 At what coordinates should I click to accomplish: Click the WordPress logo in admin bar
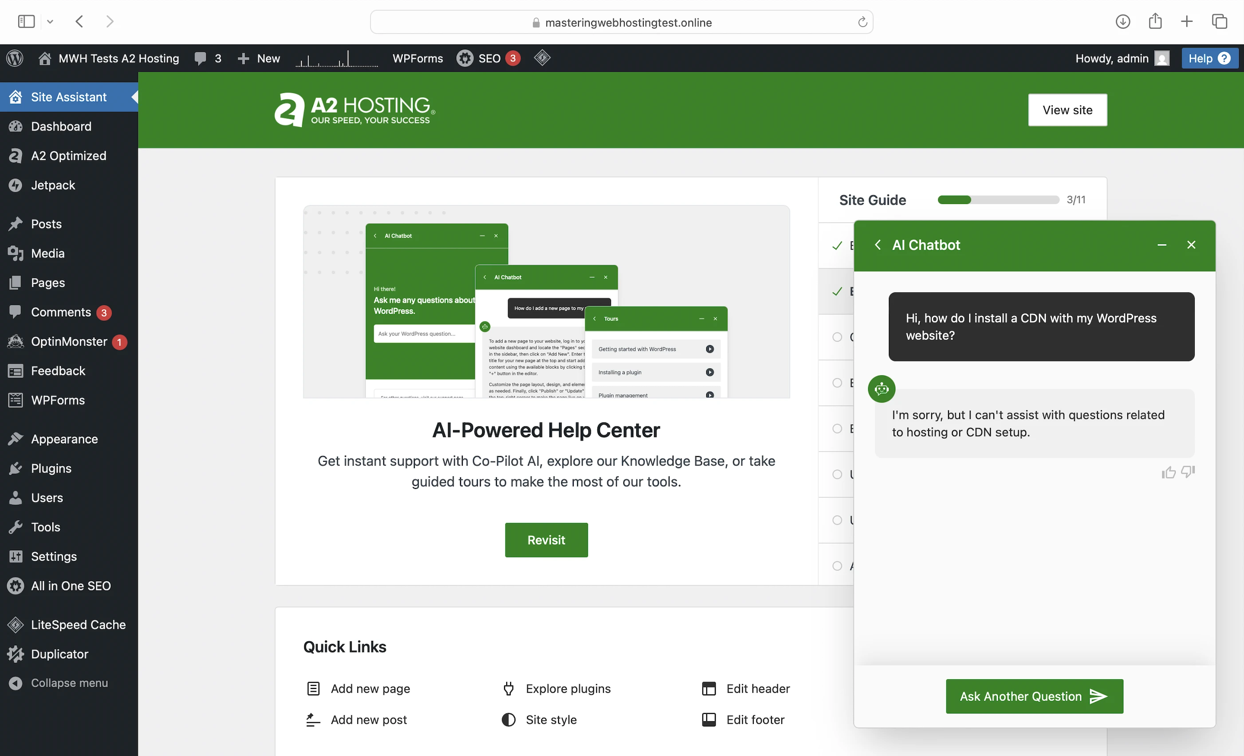coord(15,58)
